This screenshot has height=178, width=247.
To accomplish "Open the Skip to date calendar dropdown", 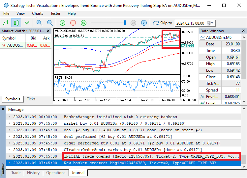I will (210, 23).
